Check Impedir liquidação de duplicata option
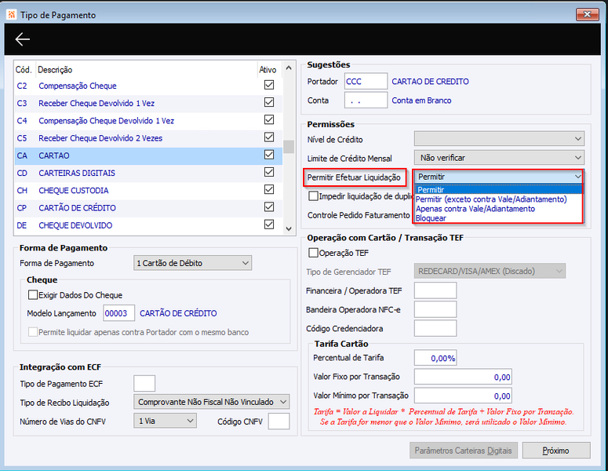 point(313,196)
